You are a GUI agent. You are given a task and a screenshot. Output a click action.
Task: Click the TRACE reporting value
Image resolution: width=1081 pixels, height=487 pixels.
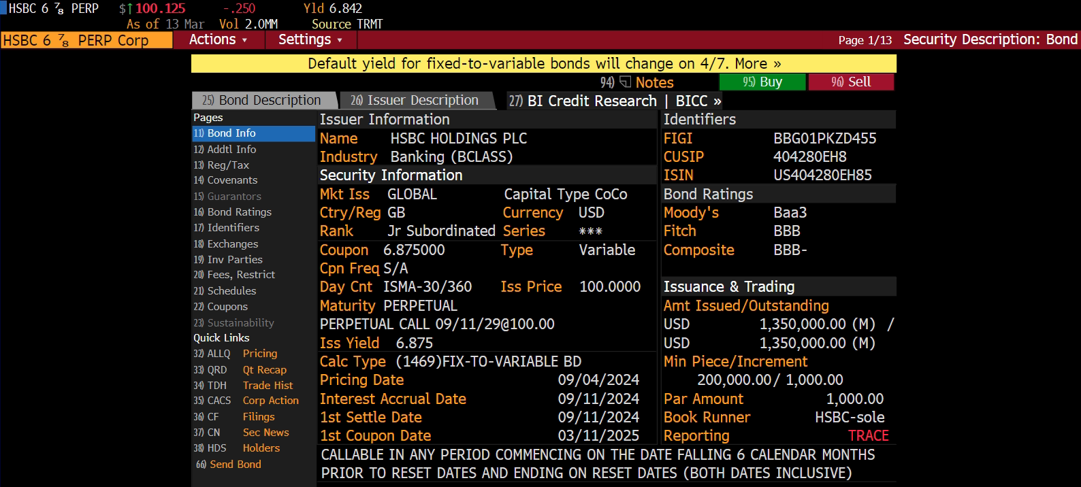(869, 435)
